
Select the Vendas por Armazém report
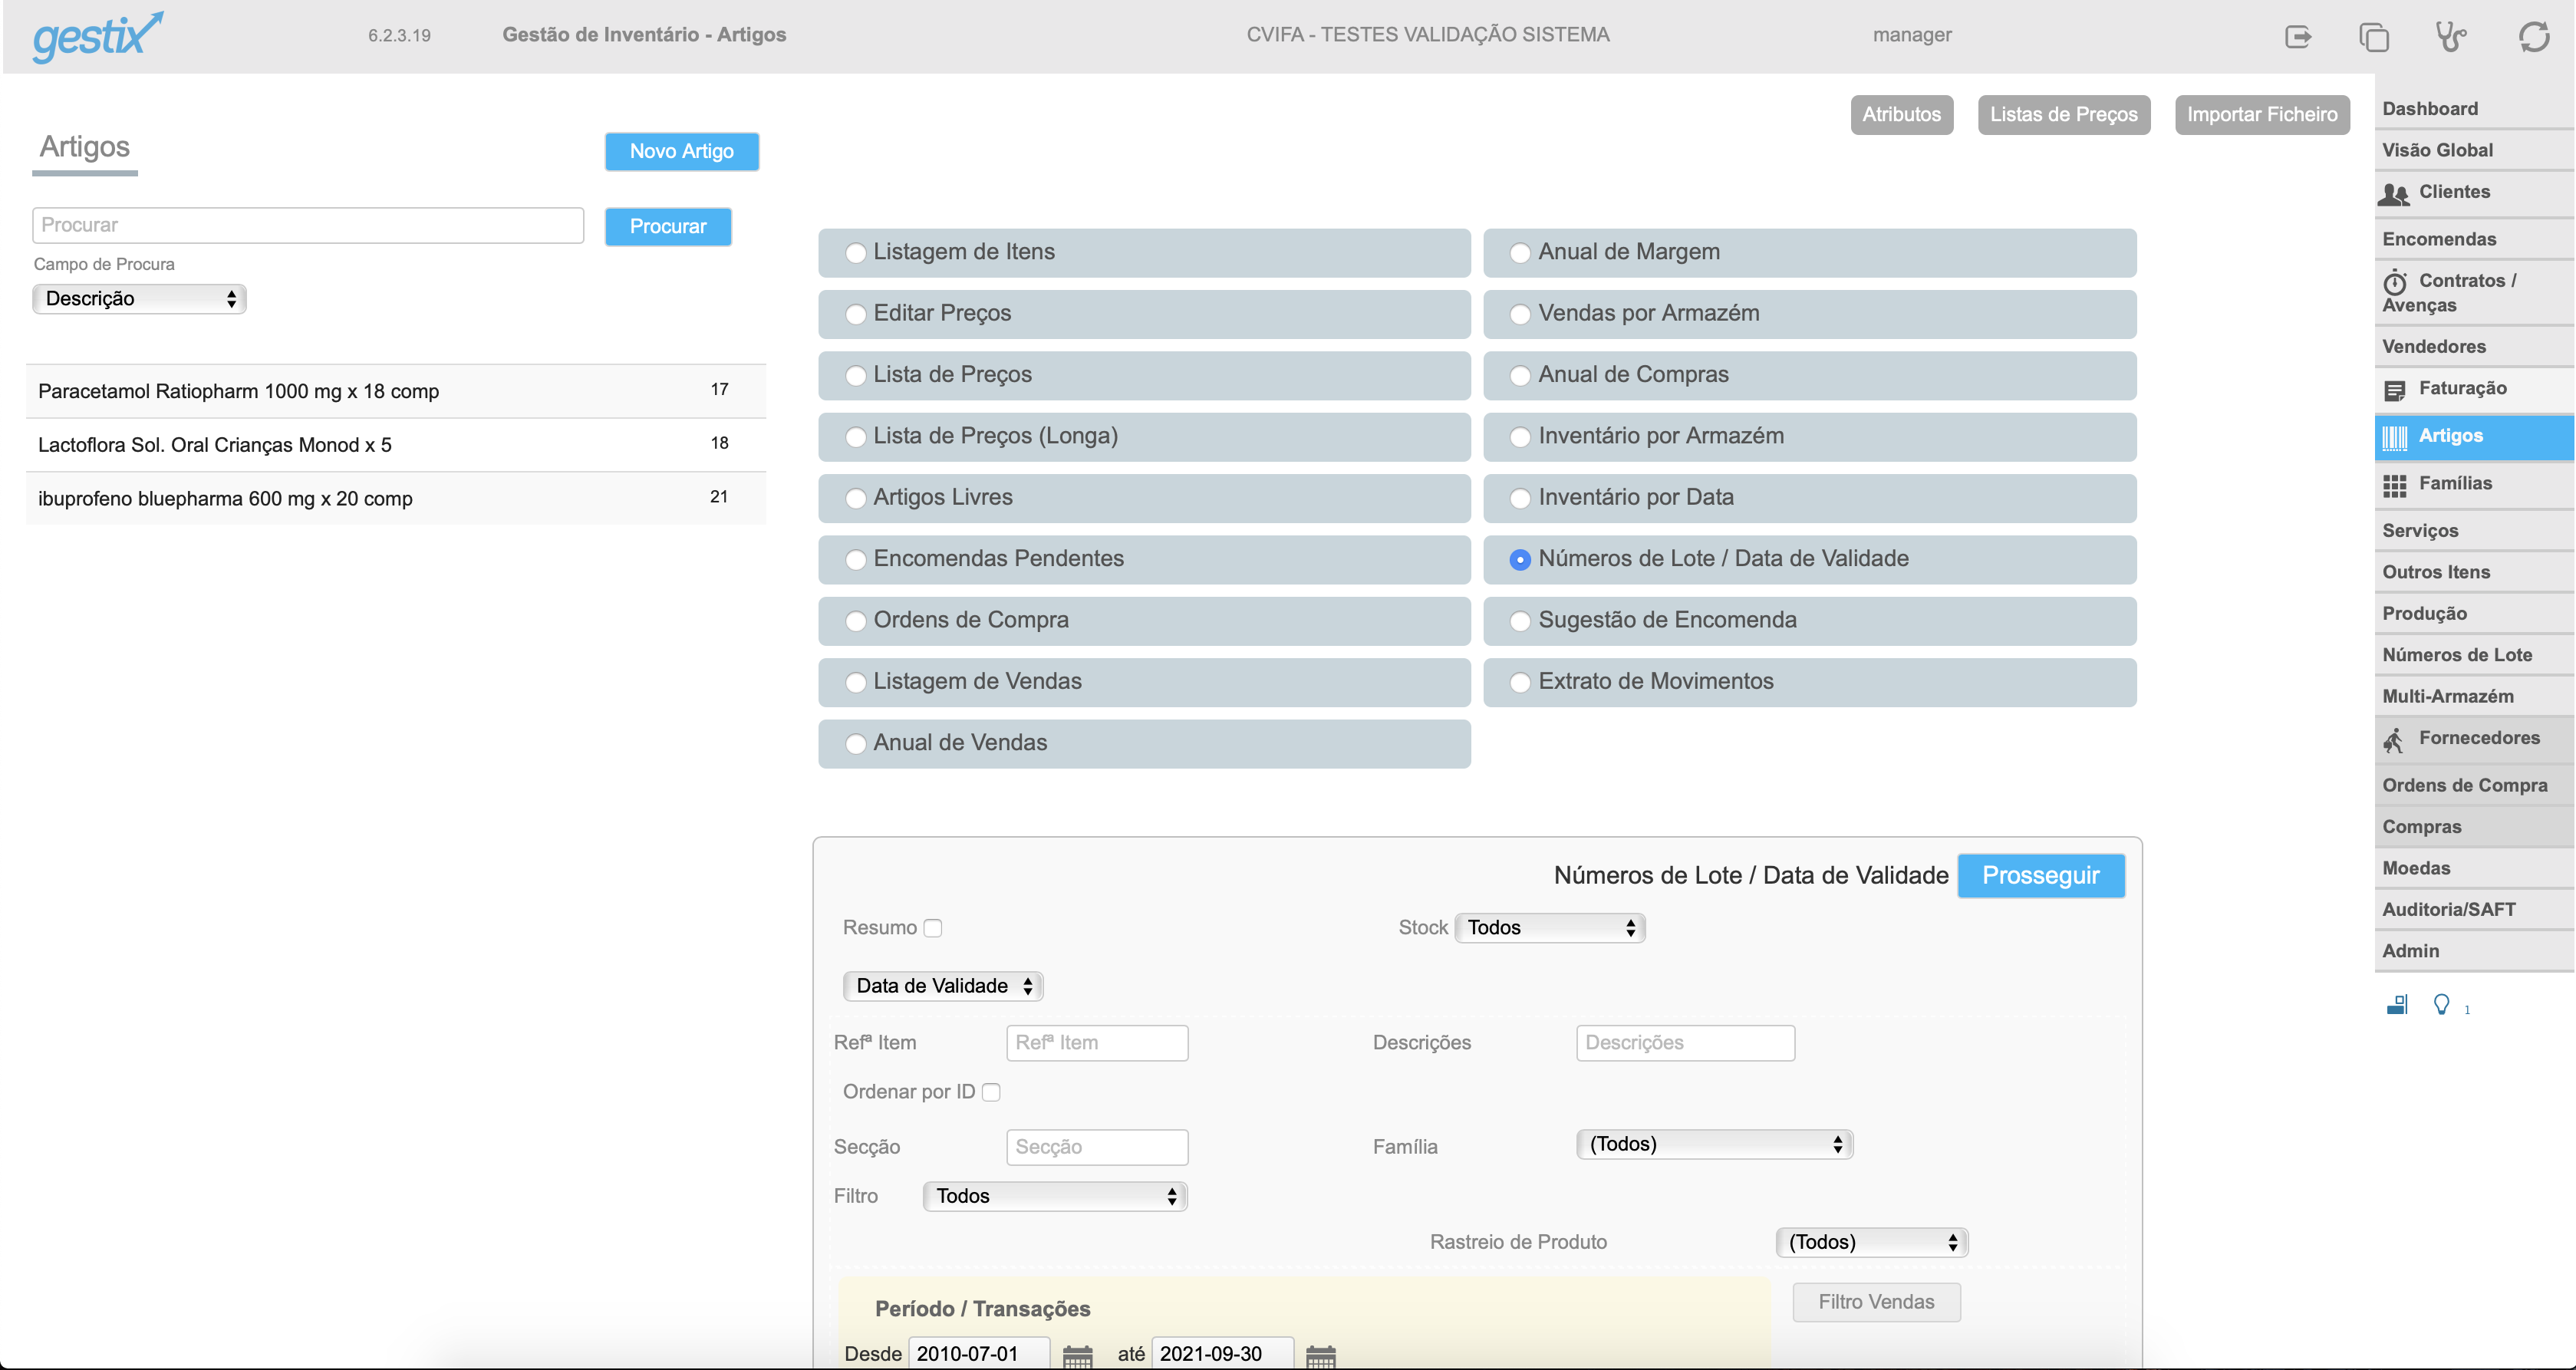point(1520,314)
